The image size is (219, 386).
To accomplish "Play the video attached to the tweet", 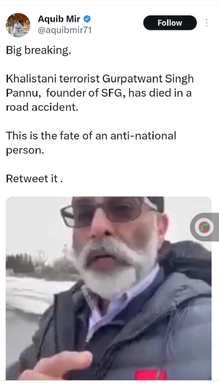I will point(108,288).
